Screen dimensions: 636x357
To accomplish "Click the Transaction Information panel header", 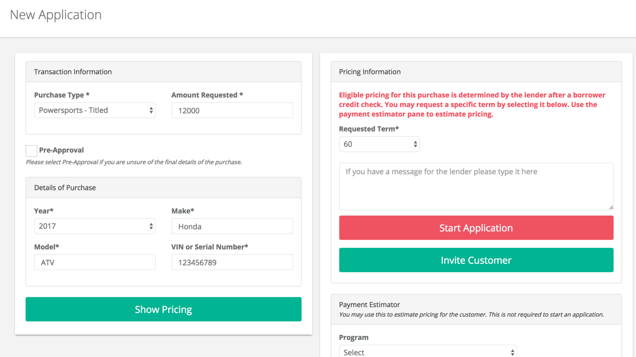I will [73, 72].
